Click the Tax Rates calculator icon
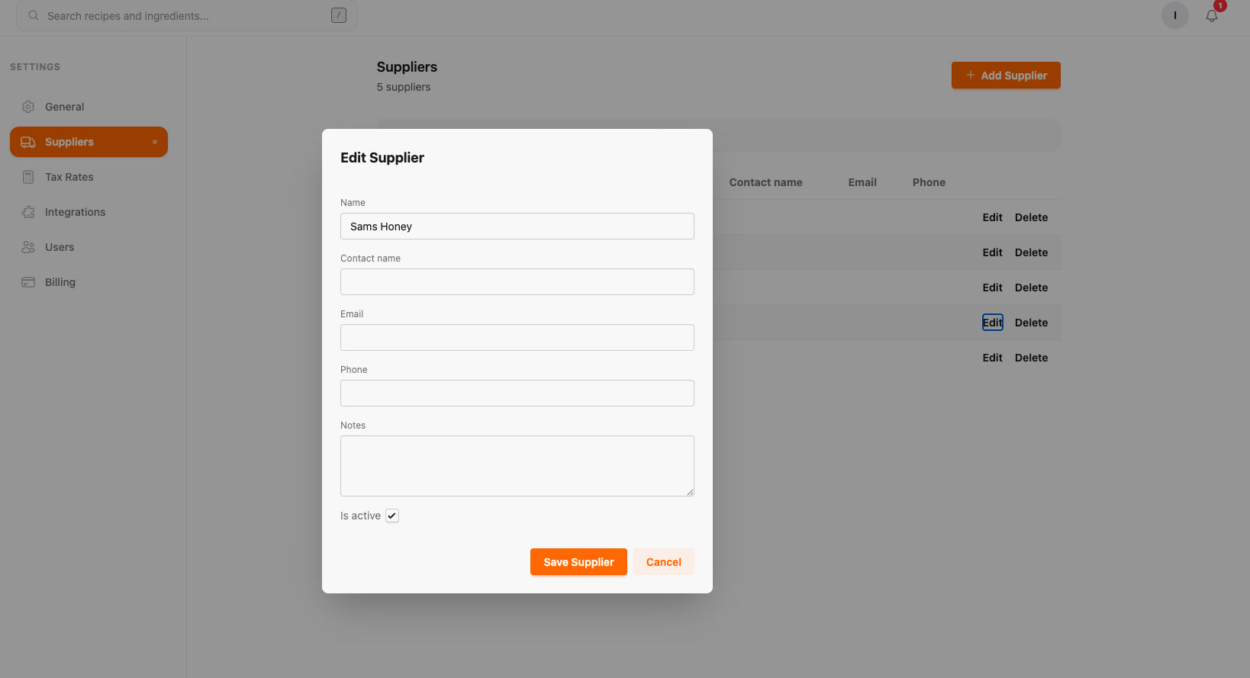Viewport: 1250px width, 678px height. click(28, 177)
